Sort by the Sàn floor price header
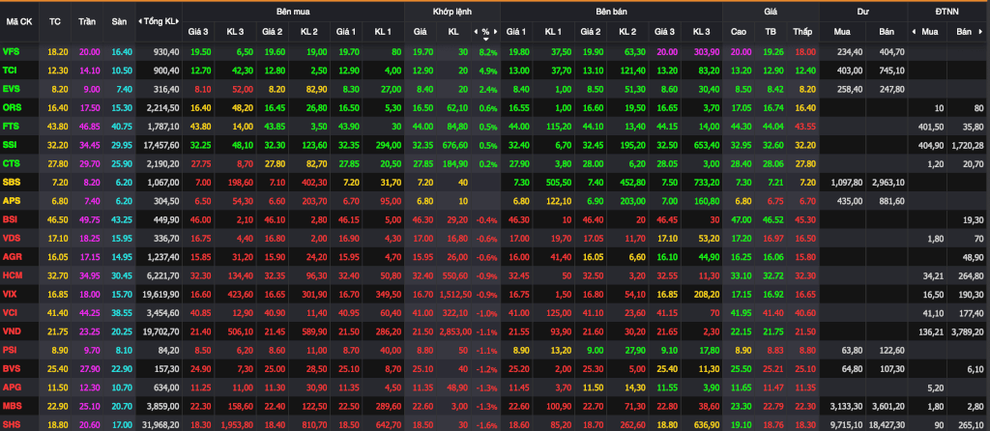This screenshot has width=990, height=431. 119,21
